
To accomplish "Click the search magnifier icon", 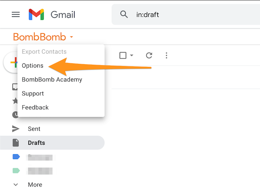I will tap(124, 14).
